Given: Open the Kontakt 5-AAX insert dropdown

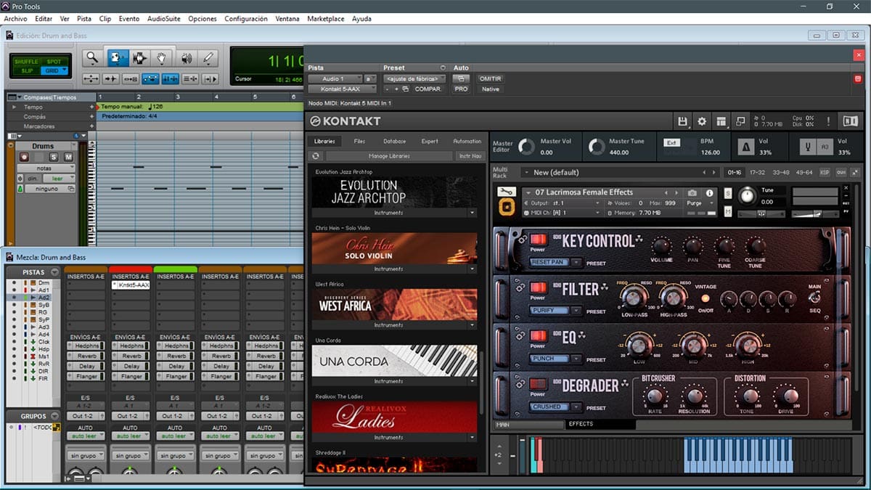Looking at the screenshot, I should click(342, 89).
